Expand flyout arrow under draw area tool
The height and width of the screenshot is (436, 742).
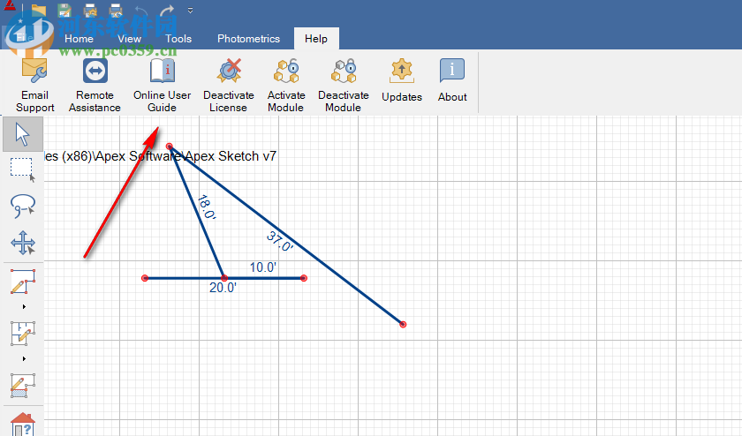tap(24, 307)
